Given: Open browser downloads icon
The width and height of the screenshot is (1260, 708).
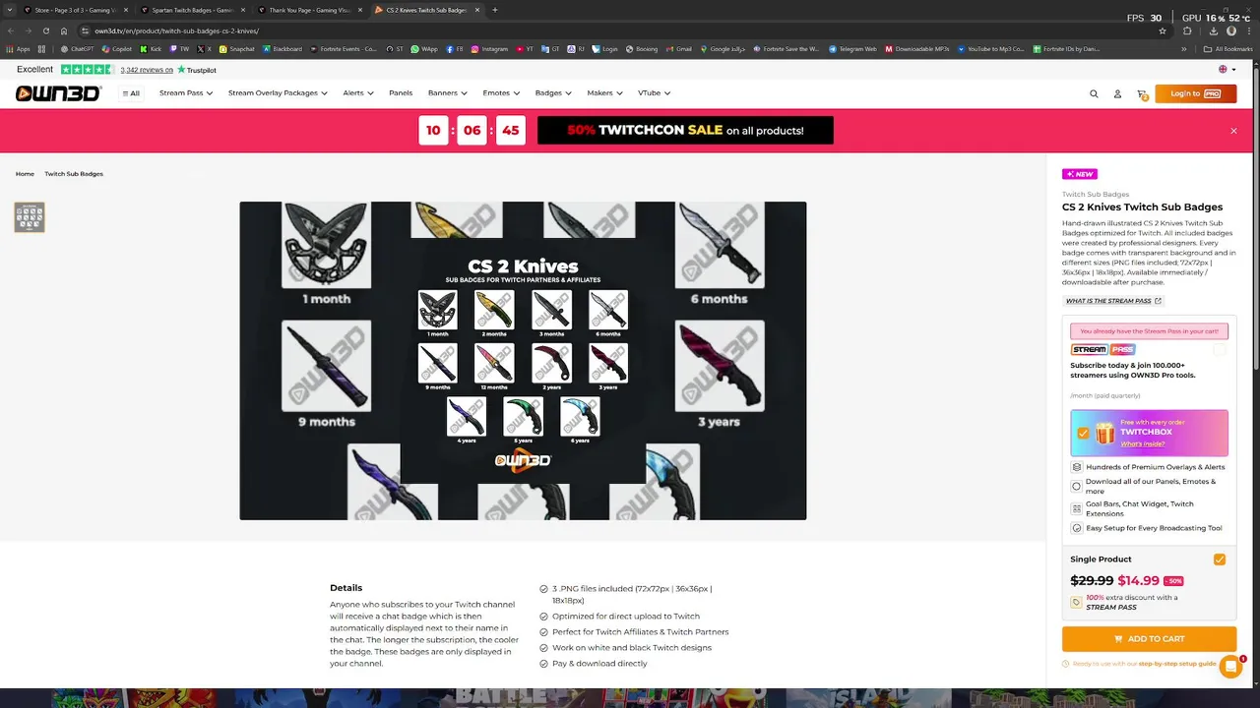Looking at the screenshot, I should point(1213,30).
